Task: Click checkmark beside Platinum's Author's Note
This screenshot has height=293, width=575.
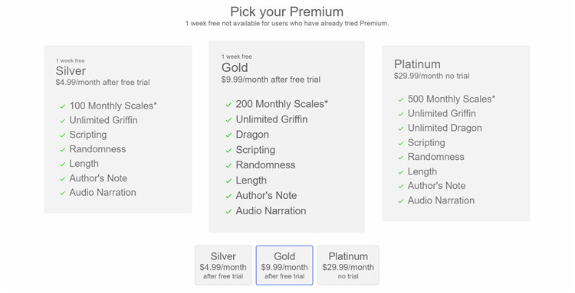Action: click(401, 186)
